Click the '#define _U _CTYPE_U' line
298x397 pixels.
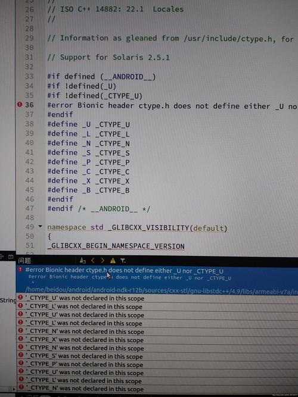[x=88, y=124]
